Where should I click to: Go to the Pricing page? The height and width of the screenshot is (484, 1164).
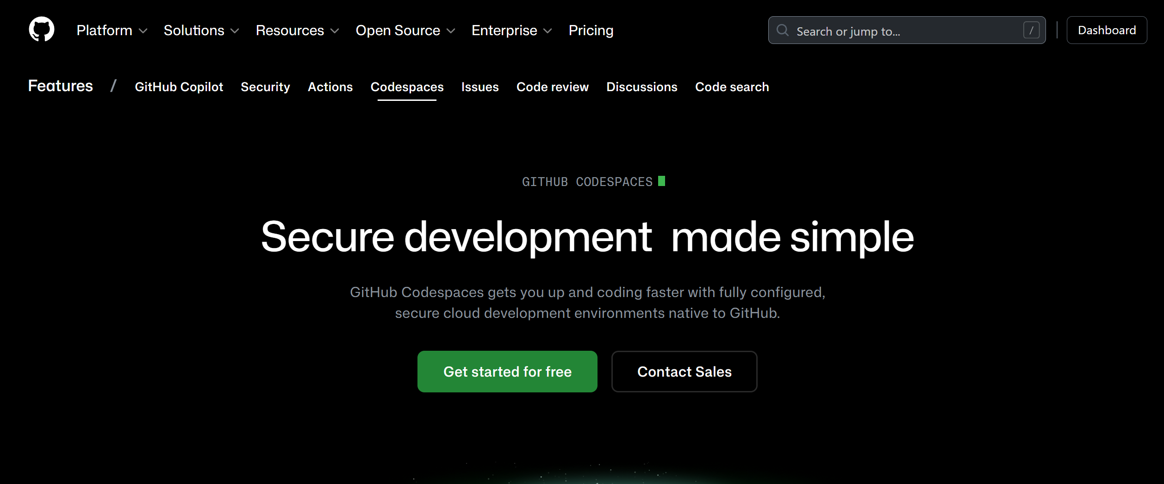pos(591,31)
